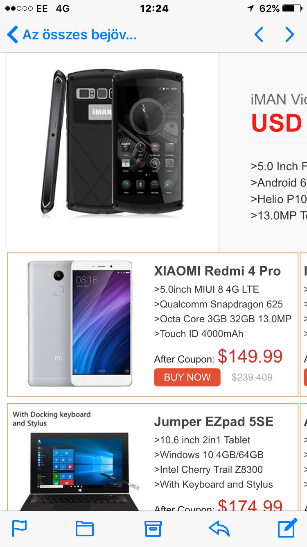The height and width of the screenshot is (547, 307).
Task: Tap the reply arrow icon
Action: tap(219, 529)
